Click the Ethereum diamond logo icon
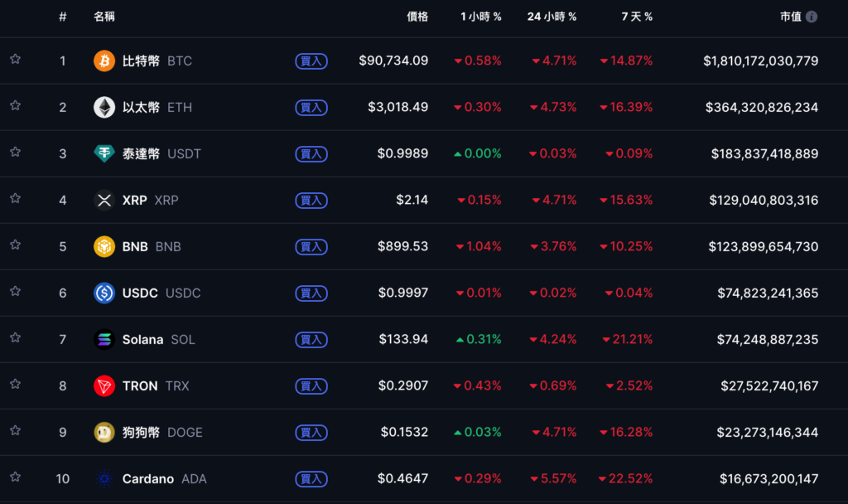Screen dimensions: 848x504 coord(104,107)
